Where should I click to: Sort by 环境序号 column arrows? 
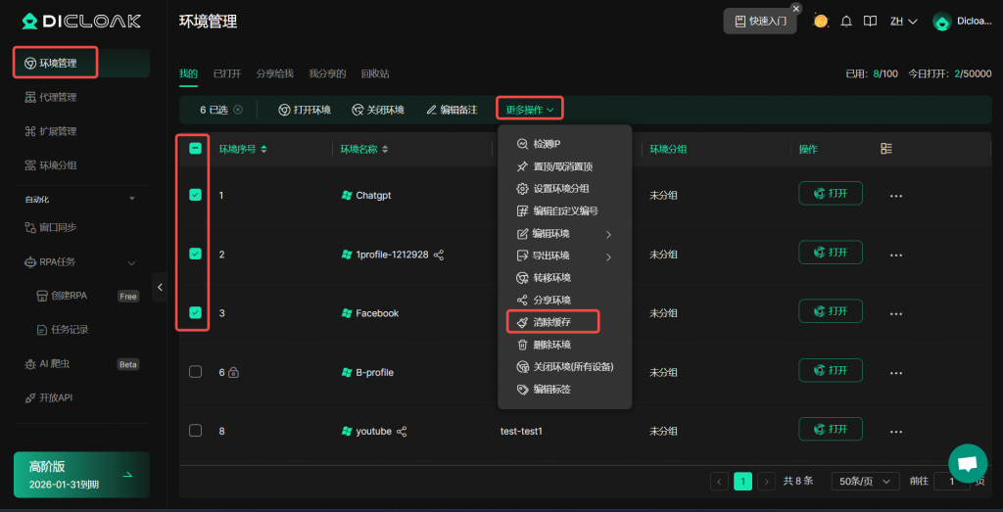(x=263, y=150)
